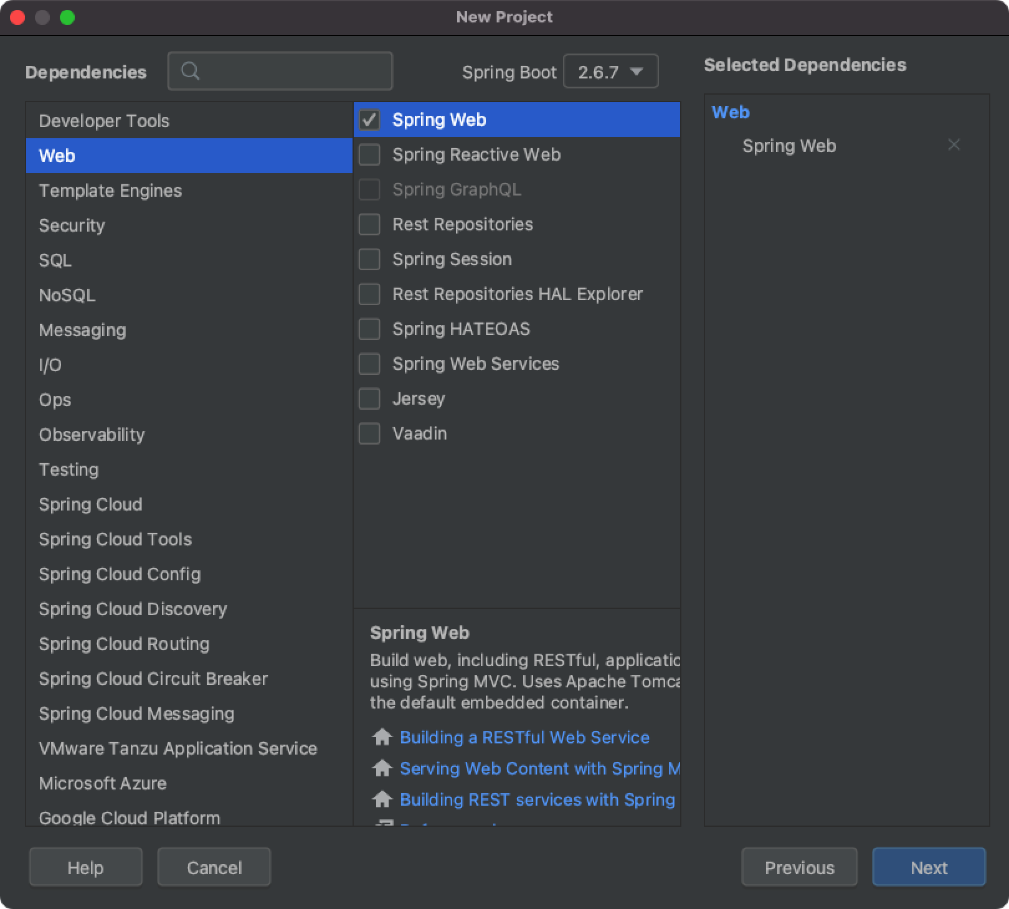Uncheck the Spring Web checkbox
The height and width of the screenshot is (909, 1009).
coord(369,120)
